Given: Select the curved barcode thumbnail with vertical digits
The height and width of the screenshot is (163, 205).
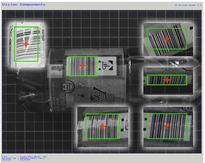Looking at the screenshot, I should 27,45.
